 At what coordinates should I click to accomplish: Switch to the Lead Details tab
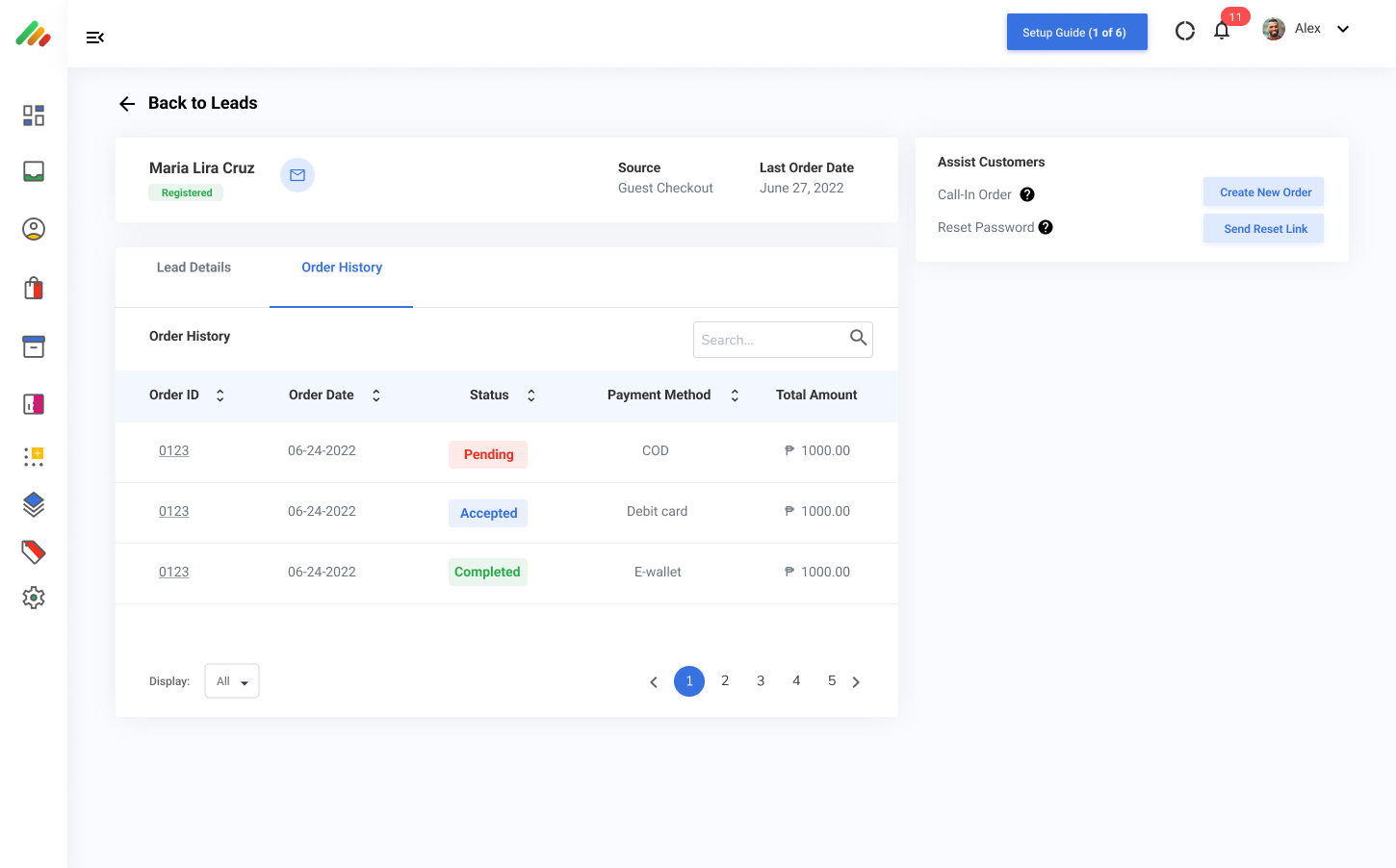[194, 268]
